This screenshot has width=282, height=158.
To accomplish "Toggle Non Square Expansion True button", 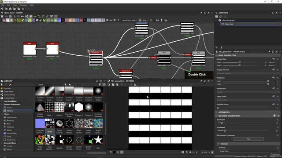I will [248, 139].
